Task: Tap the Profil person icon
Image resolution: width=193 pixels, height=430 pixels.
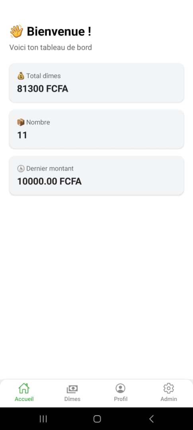Action: click(120, 388)
